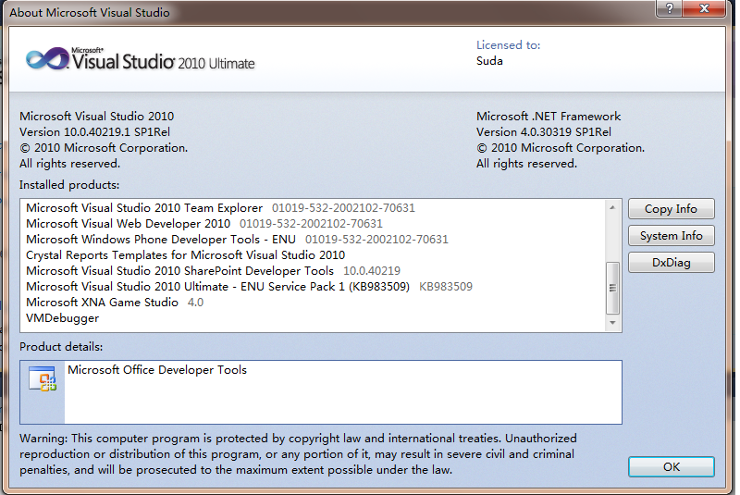
Task: Click the installed products scrollbar thumb
Action: 612,288
